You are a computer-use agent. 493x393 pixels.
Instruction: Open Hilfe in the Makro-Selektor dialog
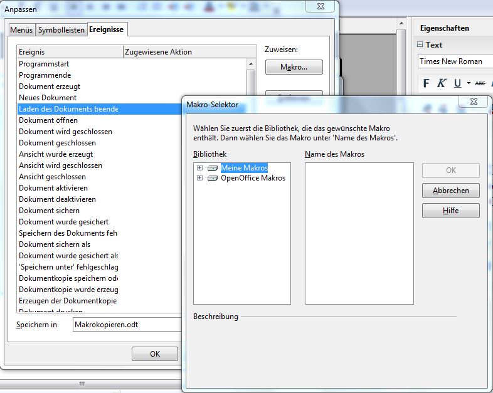(x=450, y=211)
